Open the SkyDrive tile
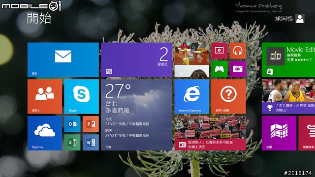Viewport: 315px width, 177px height. [x=45, y=133]
